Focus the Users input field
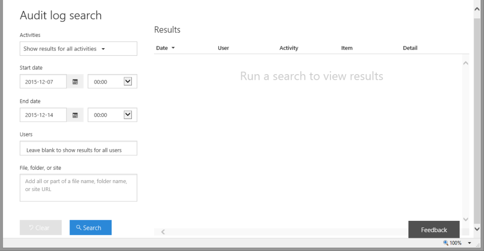The height and width of the screenshot is (251, 484). pos(78,150)
